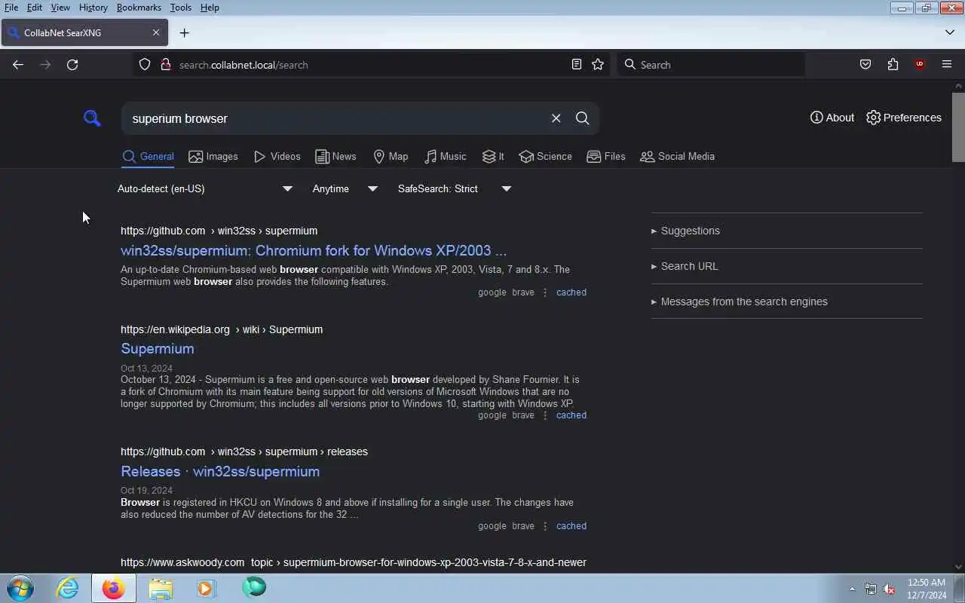Viewport: 965px width, 603px height.
Task: Open search Preferences
Action: [904, 118]
